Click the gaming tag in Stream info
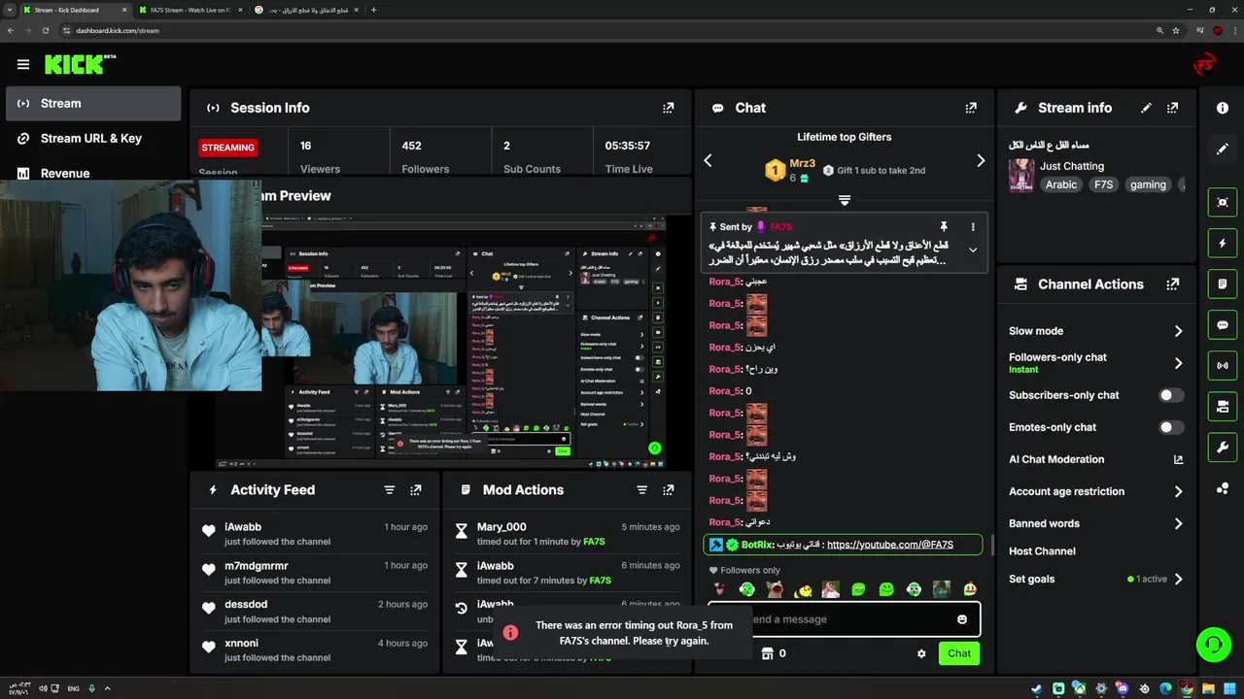Screen dimensions: 1244x699 (x=1148, y=184)
